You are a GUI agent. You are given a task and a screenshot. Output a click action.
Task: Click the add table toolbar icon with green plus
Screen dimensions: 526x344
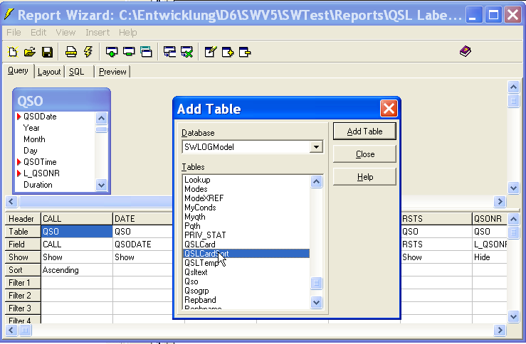pyautogui.click(x=111, y=52)
